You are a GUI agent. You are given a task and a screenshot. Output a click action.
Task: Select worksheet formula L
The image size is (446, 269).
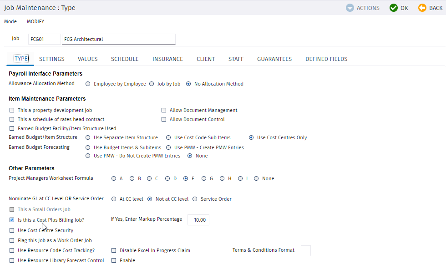(x=240, y=178)
